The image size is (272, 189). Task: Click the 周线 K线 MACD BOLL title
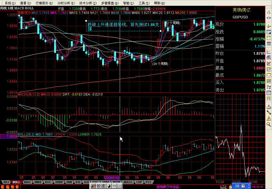[x=17, y=8]
